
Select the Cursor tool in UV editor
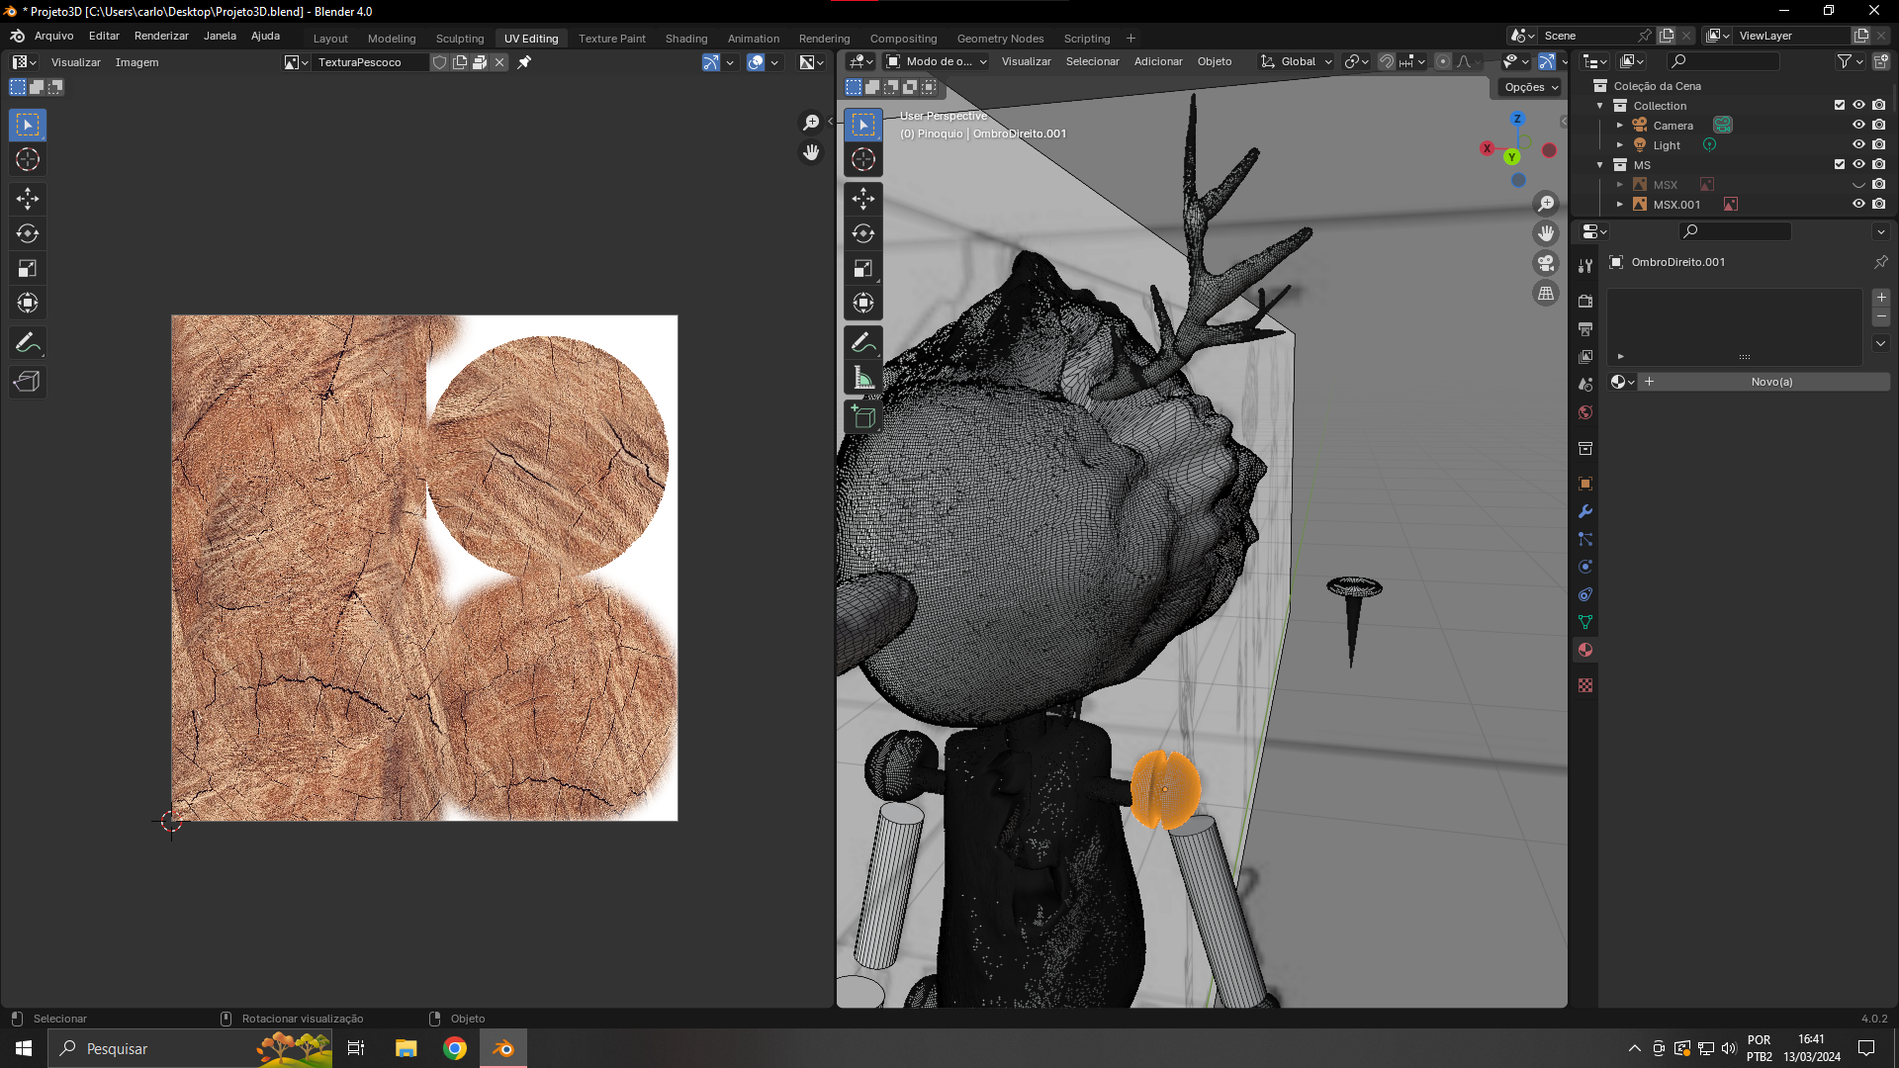click(x=27, y=159)
